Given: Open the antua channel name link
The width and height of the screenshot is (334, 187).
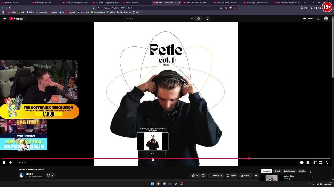Looking at the screenshot, I should click(28, 174).
